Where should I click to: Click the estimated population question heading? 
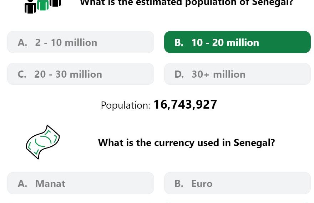[186, 3]
